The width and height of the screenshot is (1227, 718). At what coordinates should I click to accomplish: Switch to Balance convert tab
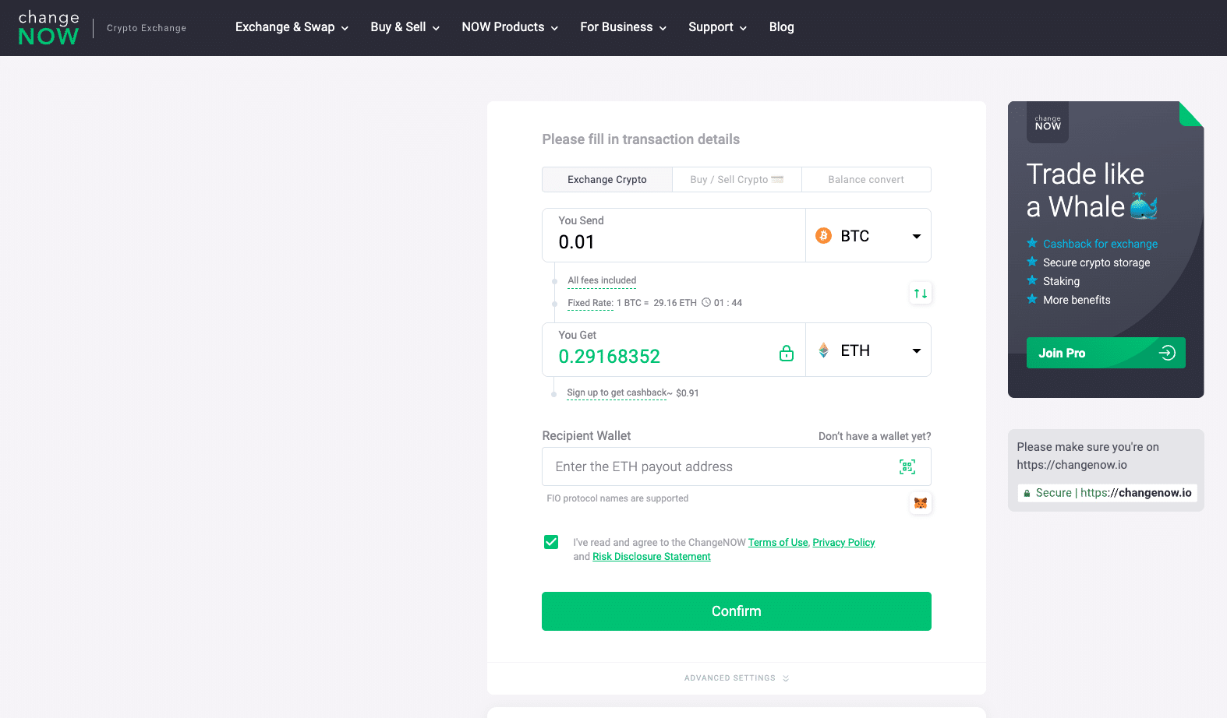pos(866,179)
